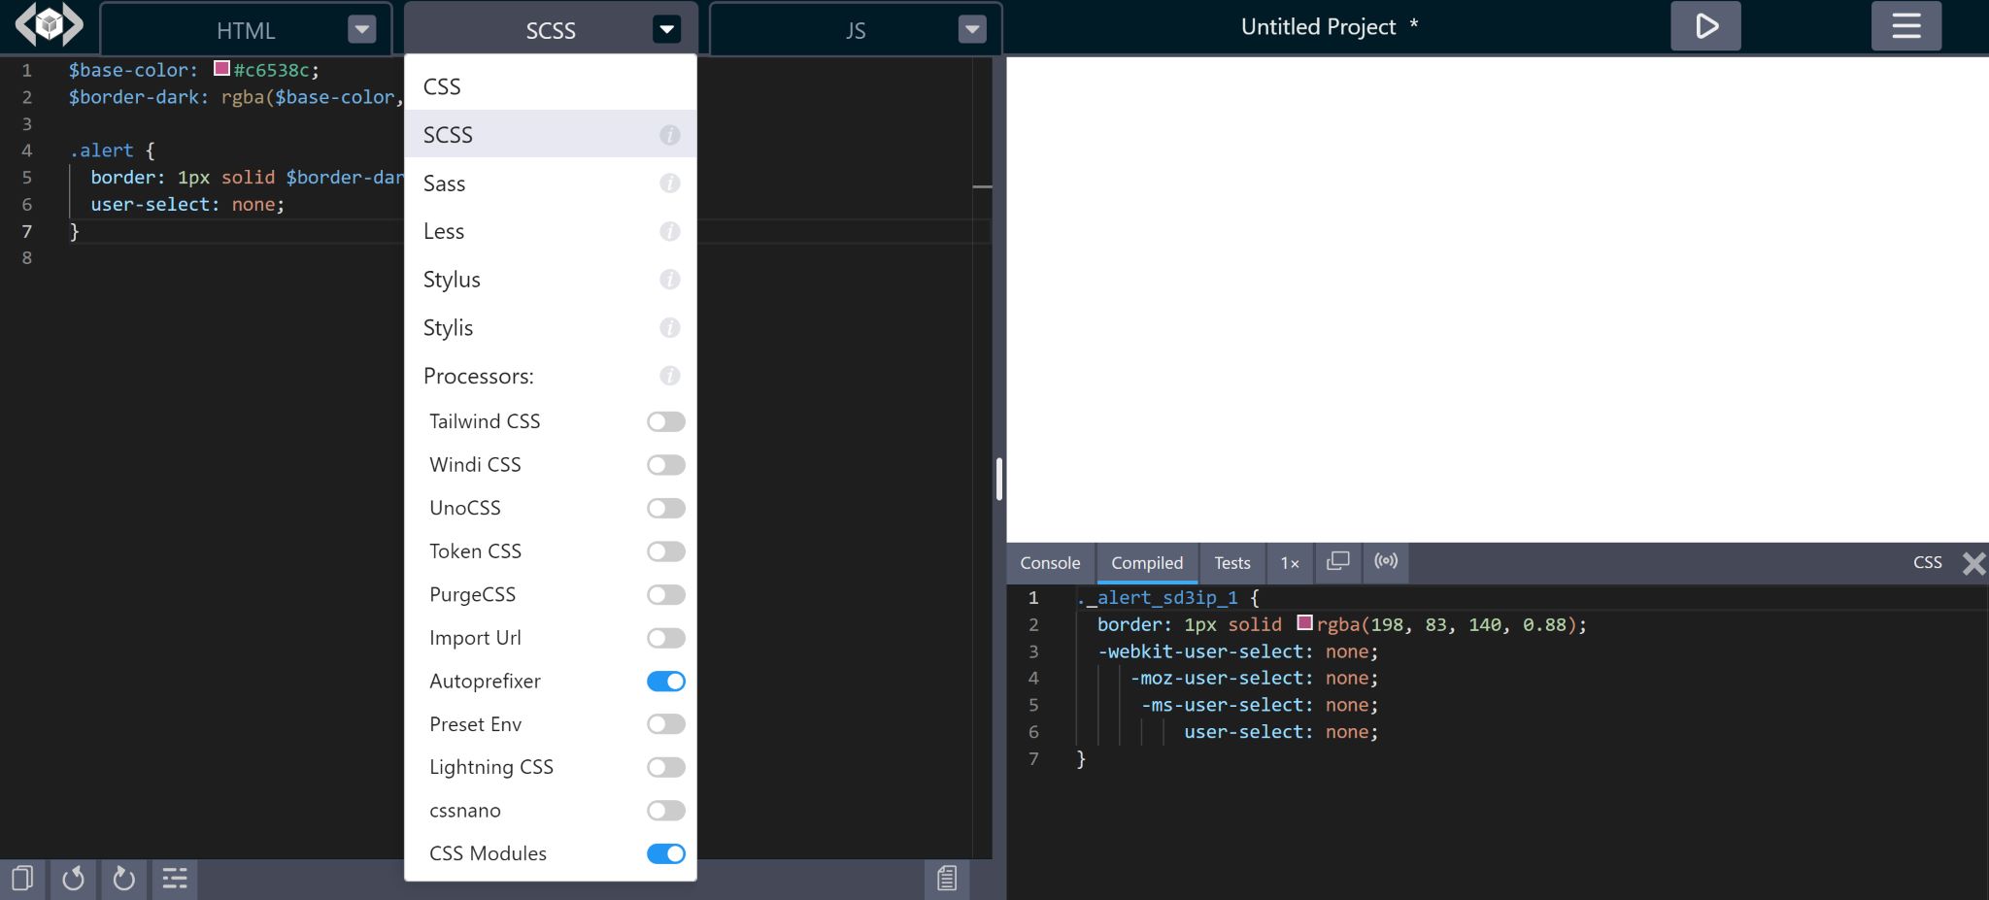Enable the Tailwind CSS toggle
Screen dimensions: 1989x900
pos(666,421)
